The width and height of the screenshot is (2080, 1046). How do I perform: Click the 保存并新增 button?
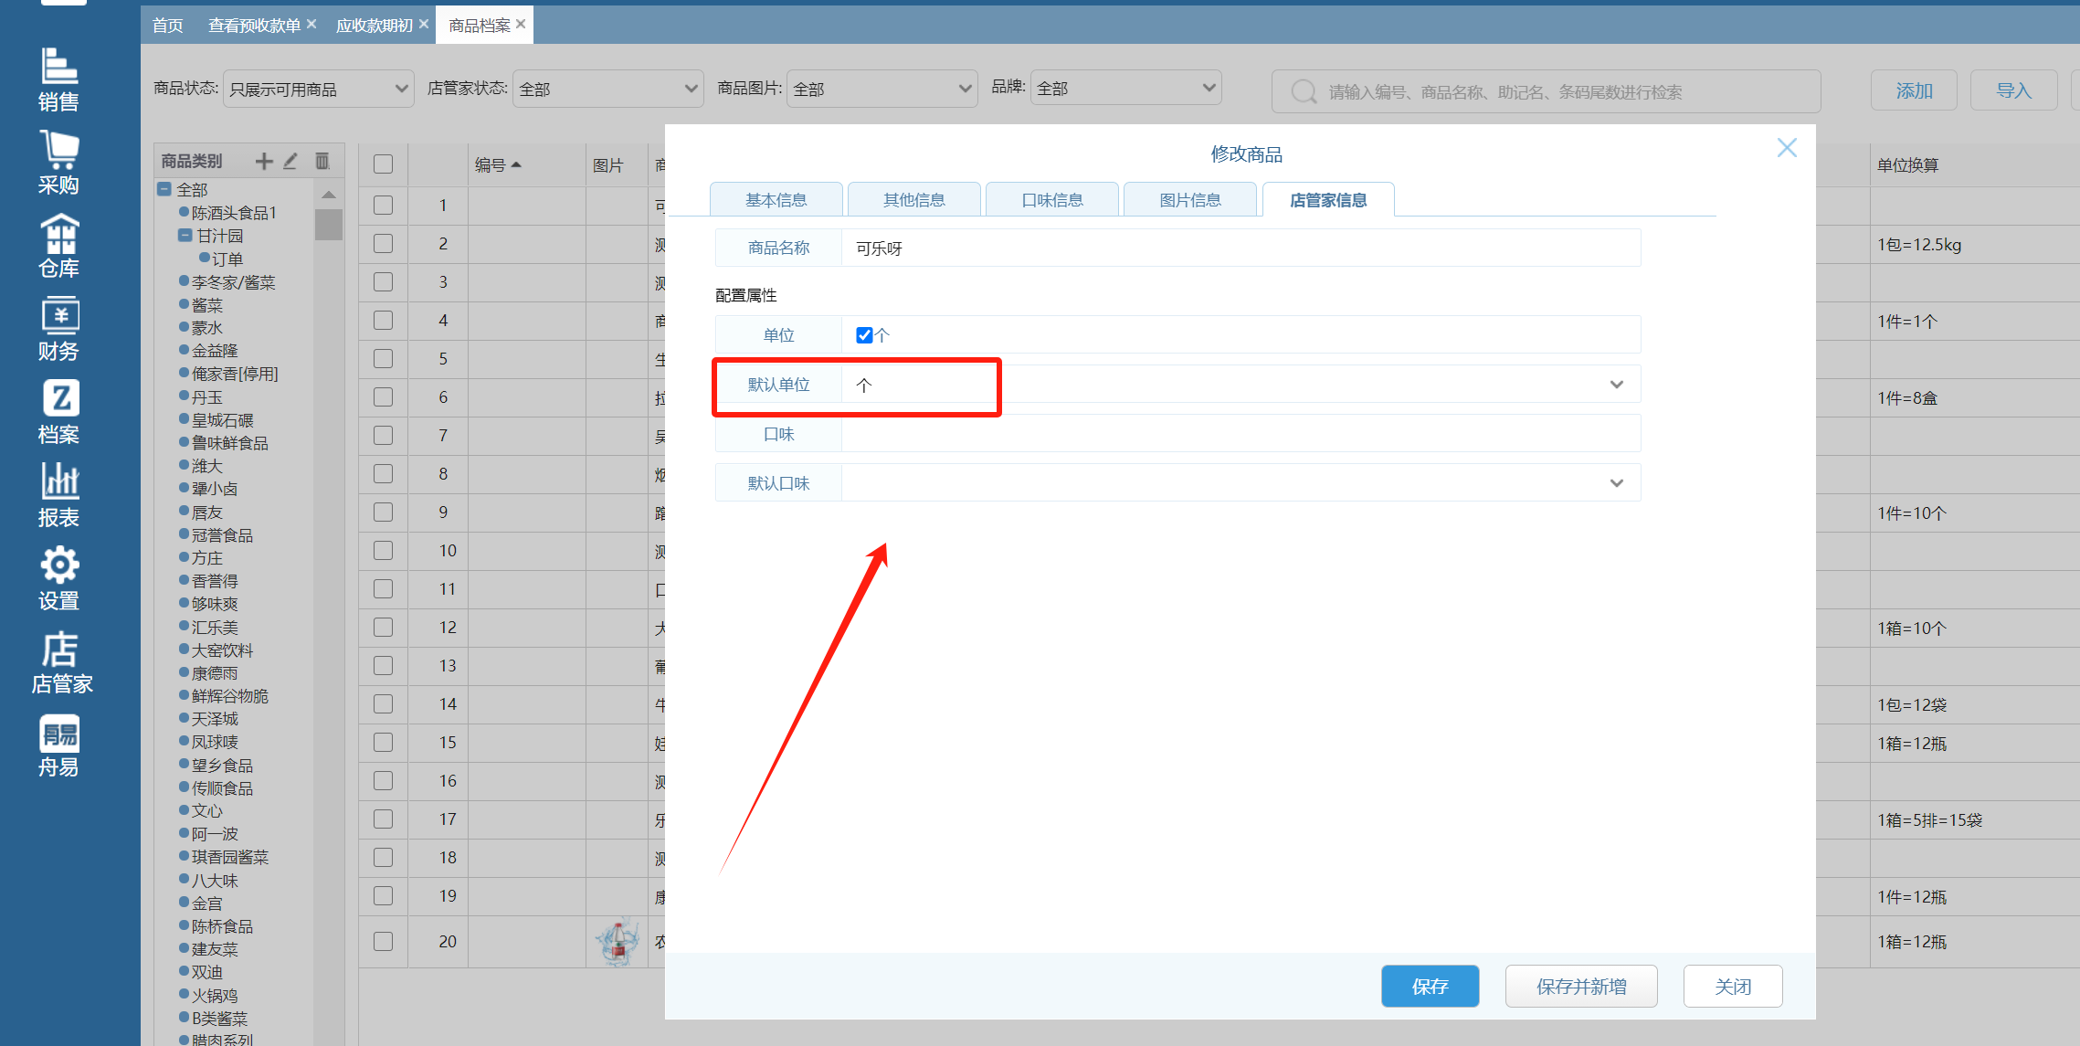1580,987
